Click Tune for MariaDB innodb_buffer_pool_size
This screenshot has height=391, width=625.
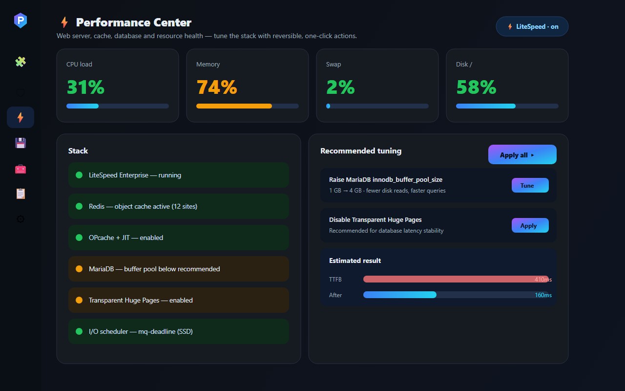[530, 185]
